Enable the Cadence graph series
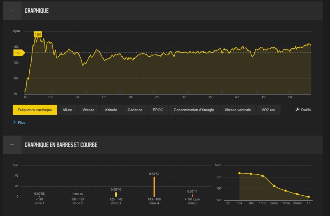 click(x=135, y=110)
